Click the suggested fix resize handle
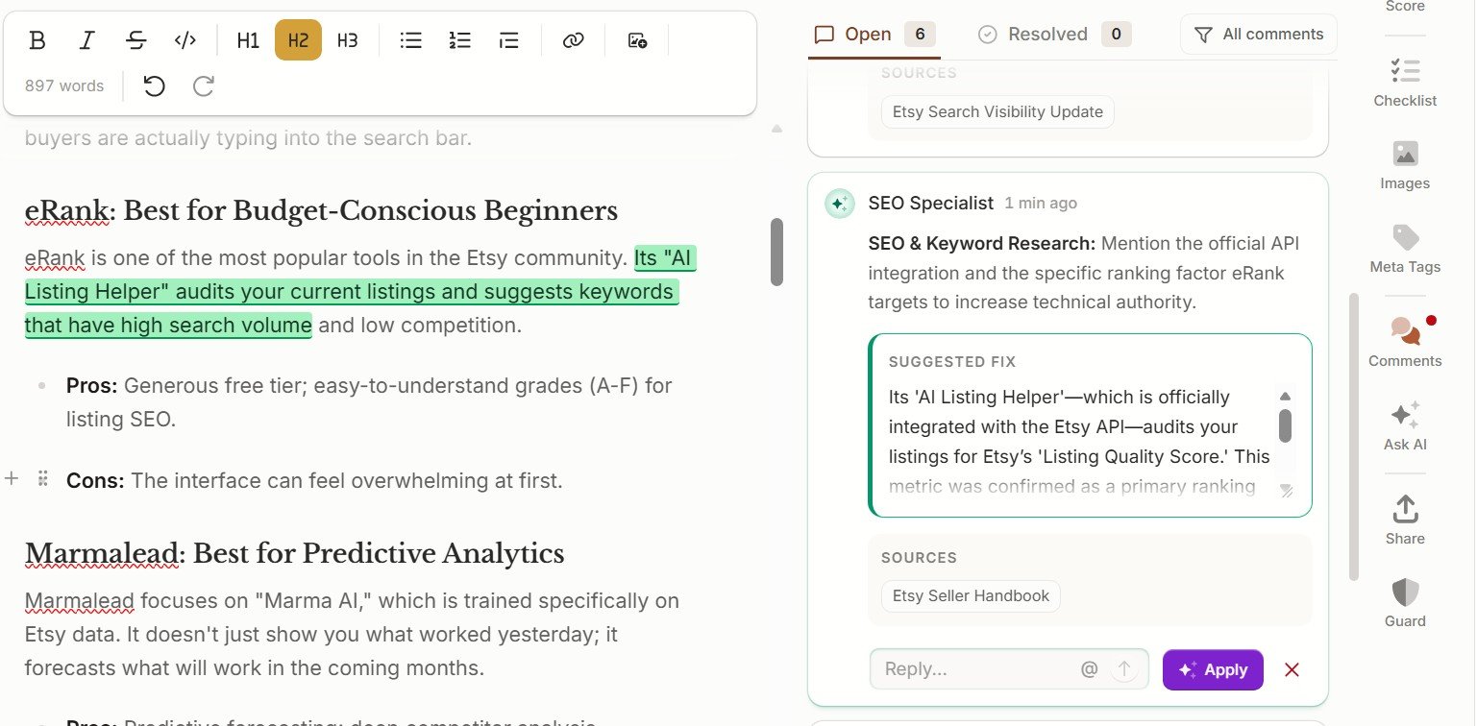 coord(1286,491)
